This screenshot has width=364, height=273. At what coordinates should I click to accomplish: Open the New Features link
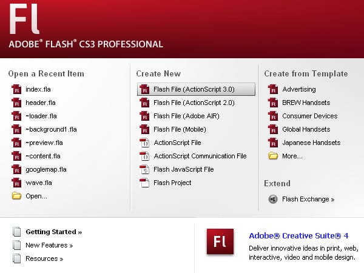click(x=49, y=245)
